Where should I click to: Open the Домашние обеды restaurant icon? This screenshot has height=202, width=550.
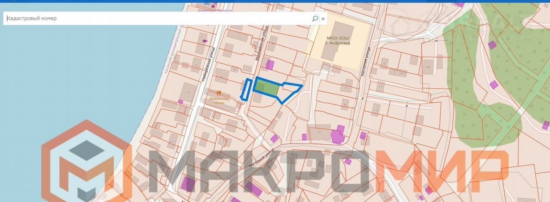[219, 92]
